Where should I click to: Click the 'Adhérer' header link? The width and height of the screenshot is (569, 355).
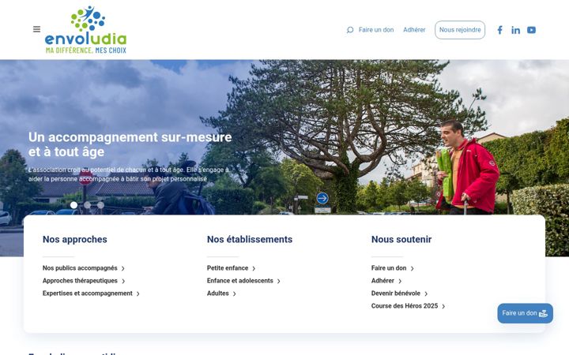tap(414, 30)
